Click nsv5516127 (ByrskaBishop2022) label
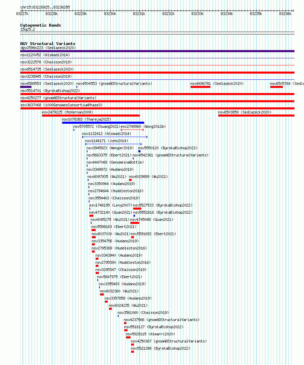 coord(154,327)
